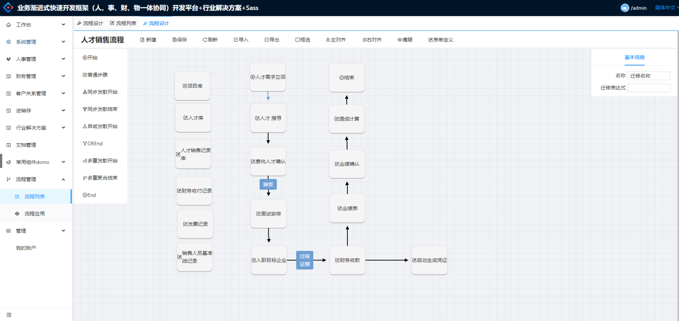Collapse the sidebar using bottom-left icon
Screen dimensions: 679x321
tap(9, 315)
